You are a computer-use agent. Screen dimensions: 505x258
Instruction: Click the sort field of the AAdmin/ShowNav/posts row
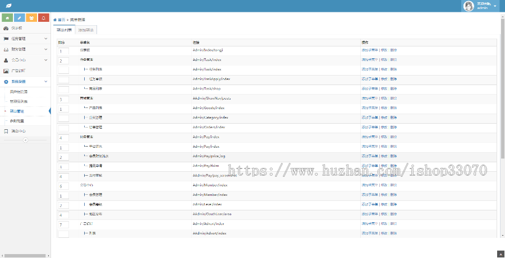click(x=63, y=99)
